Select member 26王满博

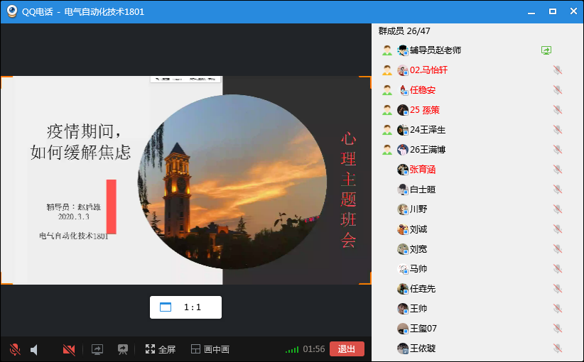428,150
